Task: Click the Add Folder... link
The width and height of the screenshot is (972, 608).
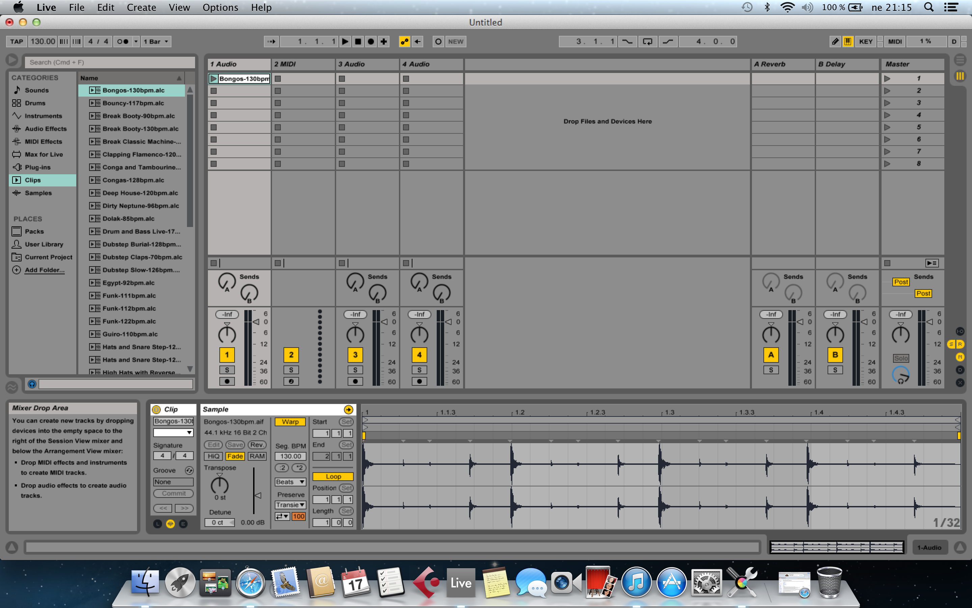Action: point(45,270)
